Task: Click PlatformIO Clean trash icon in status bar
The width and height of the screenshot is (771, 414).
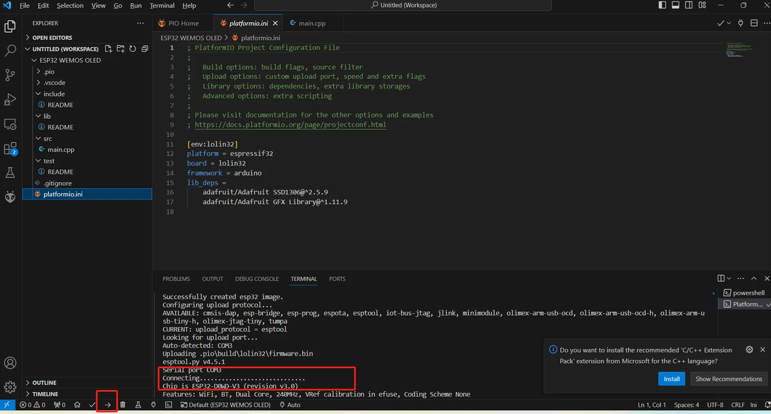Action: coord(123,405)
